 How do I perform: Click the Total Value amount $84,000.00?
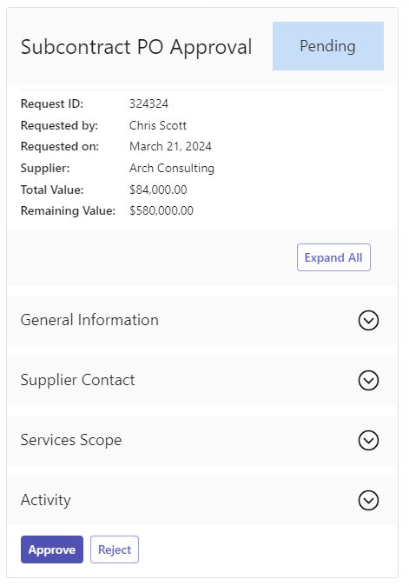pos(158,190)
